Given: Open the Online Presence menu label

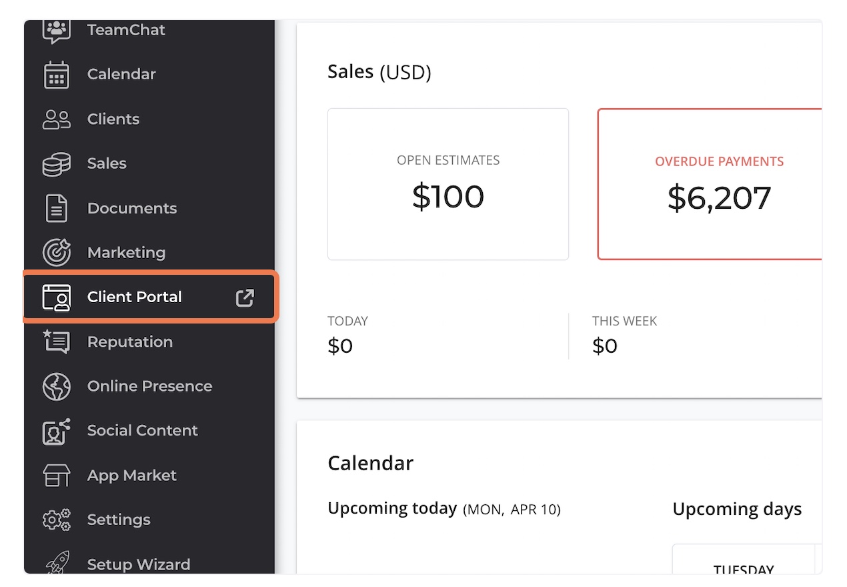Looking at the screenshot, I should (x=149, y=386).
